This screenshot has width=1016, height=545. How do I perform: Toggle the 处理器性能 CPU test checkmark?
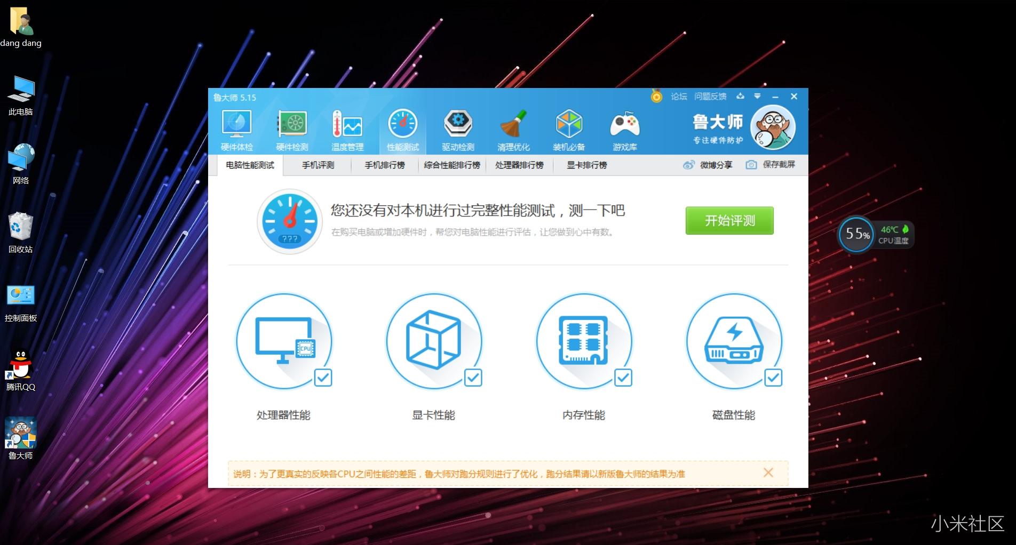pyautogui.click(x=323, y=378)
